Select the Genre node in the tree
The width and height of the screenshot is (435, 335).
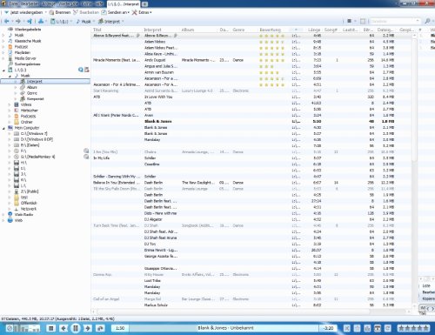pos(31,93)
